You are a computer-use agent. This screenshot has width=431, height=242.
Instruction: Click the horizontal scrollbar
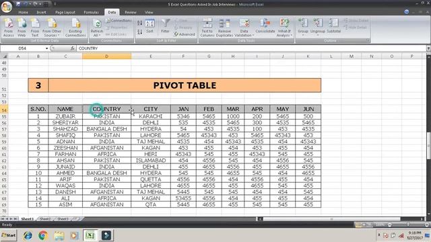pos(331,219)
